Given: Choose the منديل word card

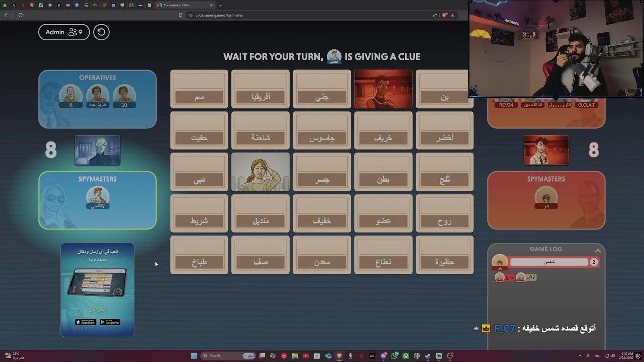Looking at the screenshot, I should point(261,213).
